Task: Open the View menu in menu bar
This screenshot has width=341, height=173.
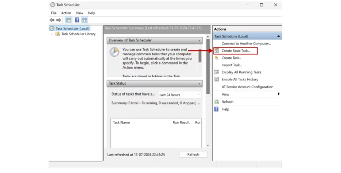Action: [x=80, y=13]
